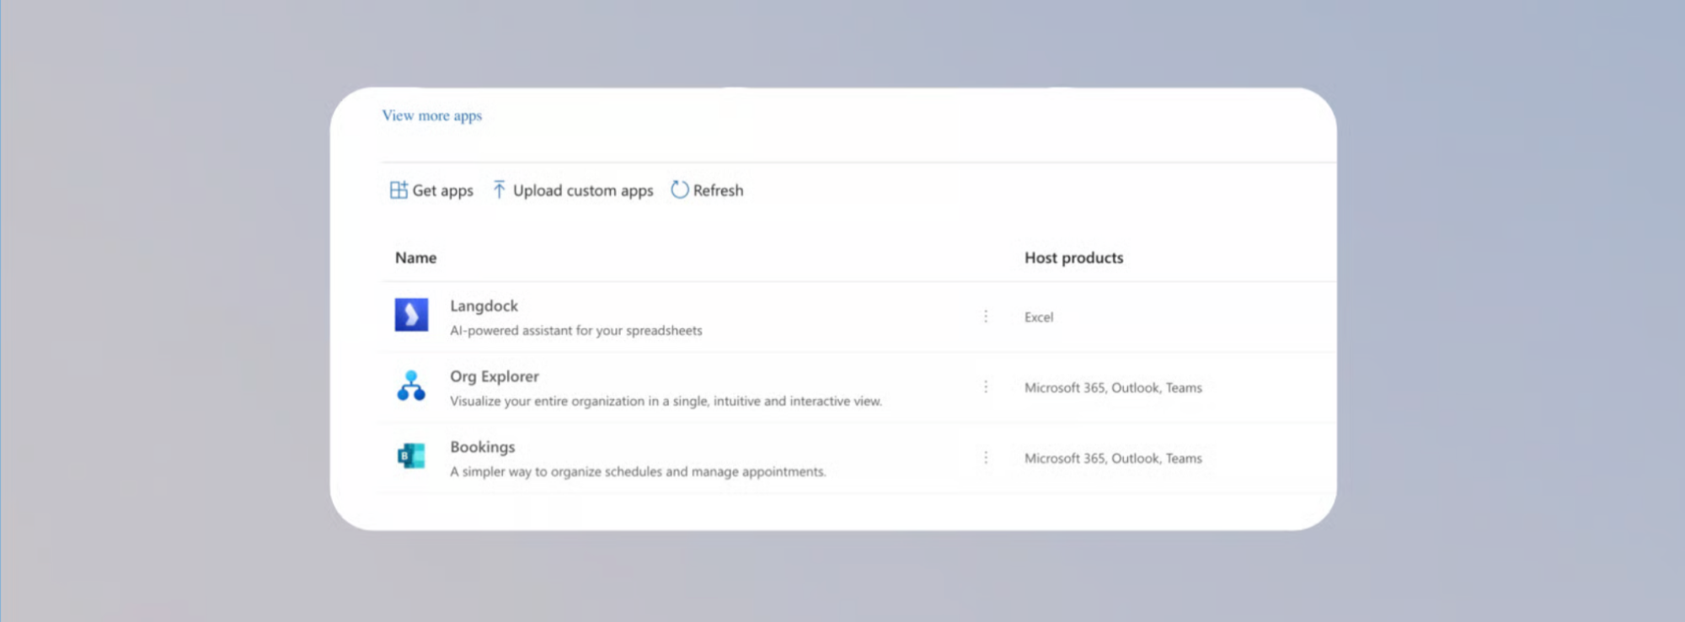Open more options for Org Explorer

(986, 387)
